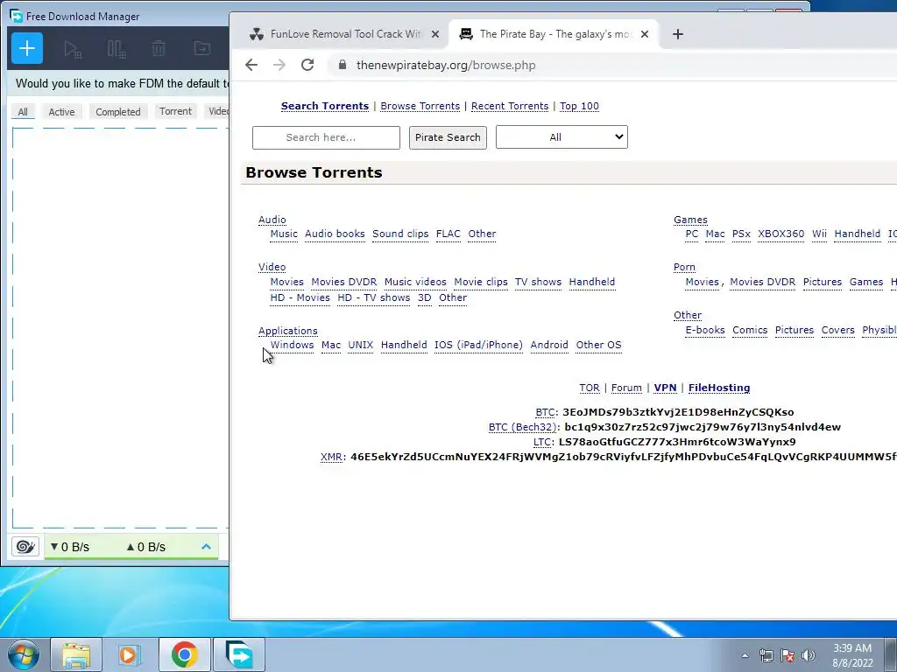The height and width of the screenshot is (672, 897).
Task: Click Free Download Manager taskbar icon
Action: tap(239, 654)
